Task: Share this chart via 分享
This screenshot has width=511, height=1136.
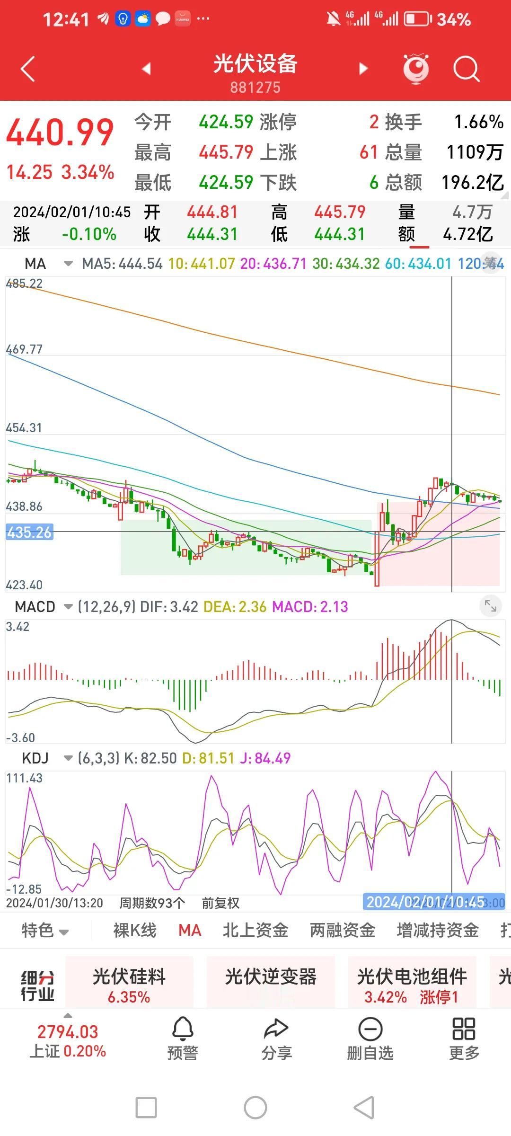Action: 276,1039
